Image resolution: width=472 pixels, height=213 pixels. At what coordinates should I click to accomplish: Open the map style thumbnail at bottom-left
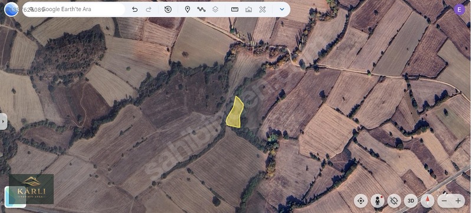pyautogui.click(x=15, y=196)
